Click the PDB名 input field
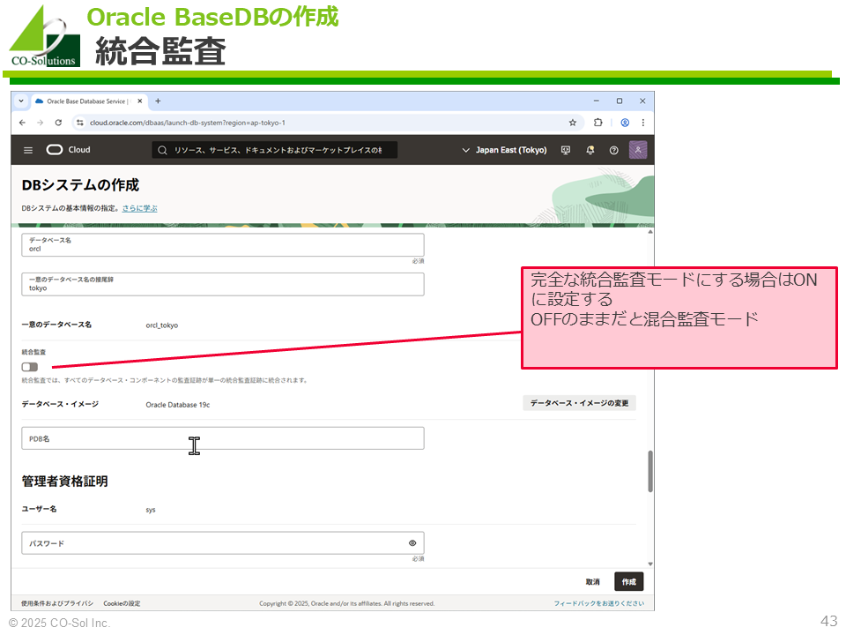This screenshot has width=846, height=635. 223,438
